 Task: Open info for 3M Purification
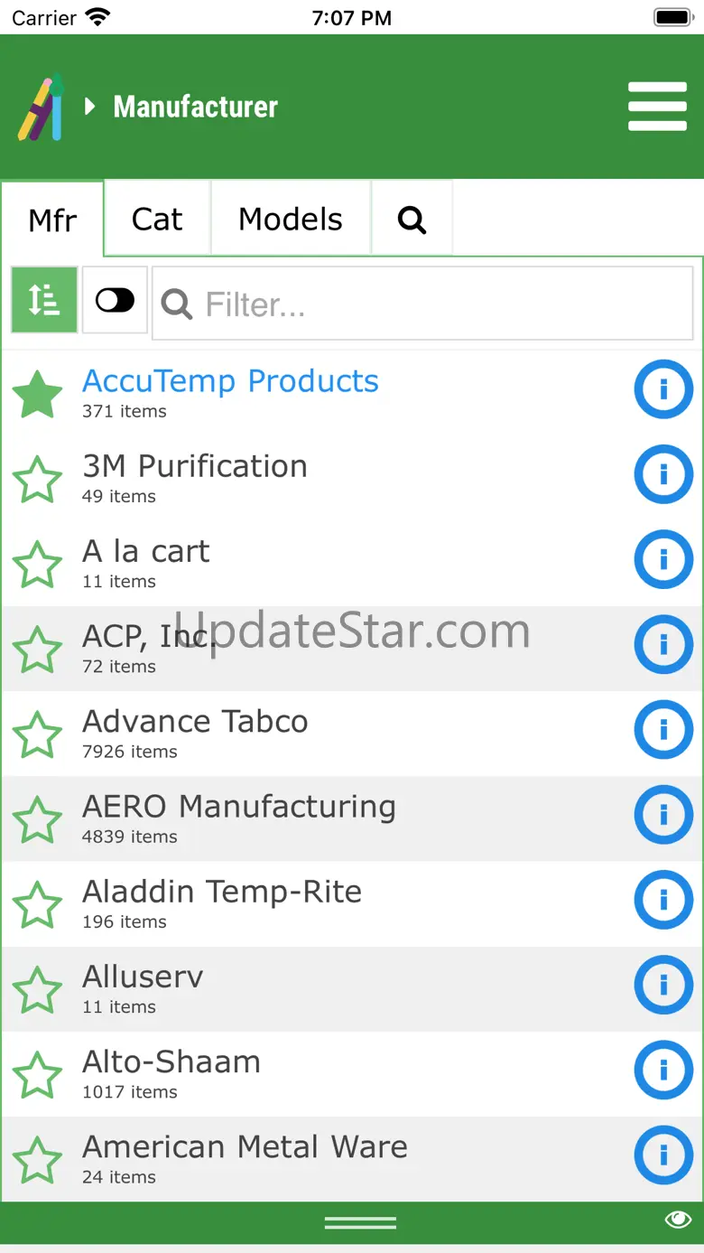tap(663, 474)
